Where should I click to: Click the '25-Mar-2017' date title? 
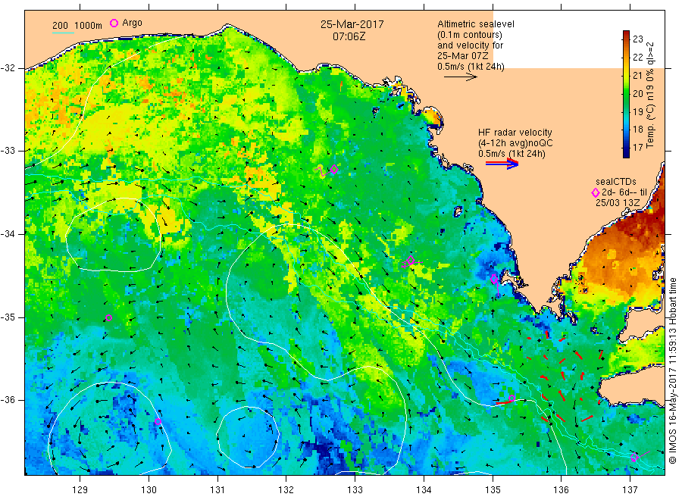coord(352,25)
